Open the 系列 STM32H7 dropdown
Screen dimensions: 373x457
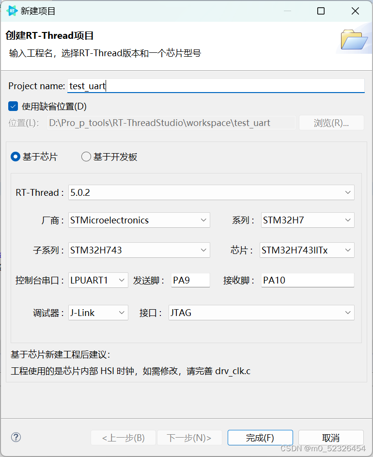(308, 220)
